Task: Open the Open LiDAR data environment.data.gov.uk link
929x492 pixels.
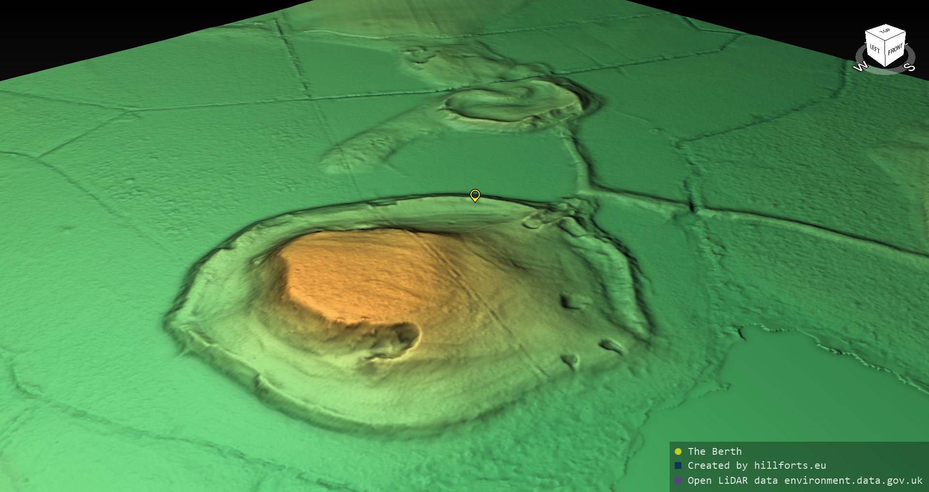Action: click(805, 480)
